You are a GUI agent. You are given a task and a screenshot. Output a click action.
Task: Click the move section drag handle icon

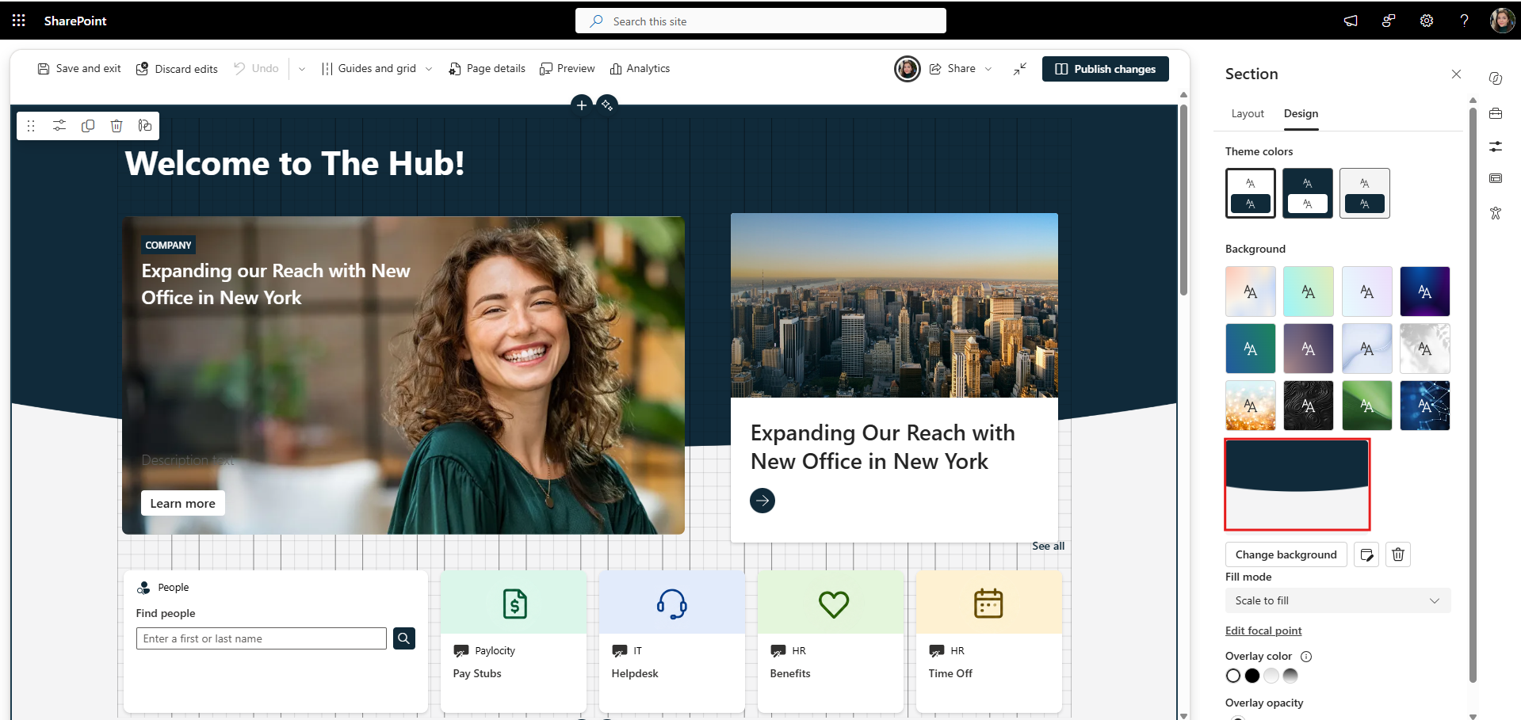pos(31,126)
